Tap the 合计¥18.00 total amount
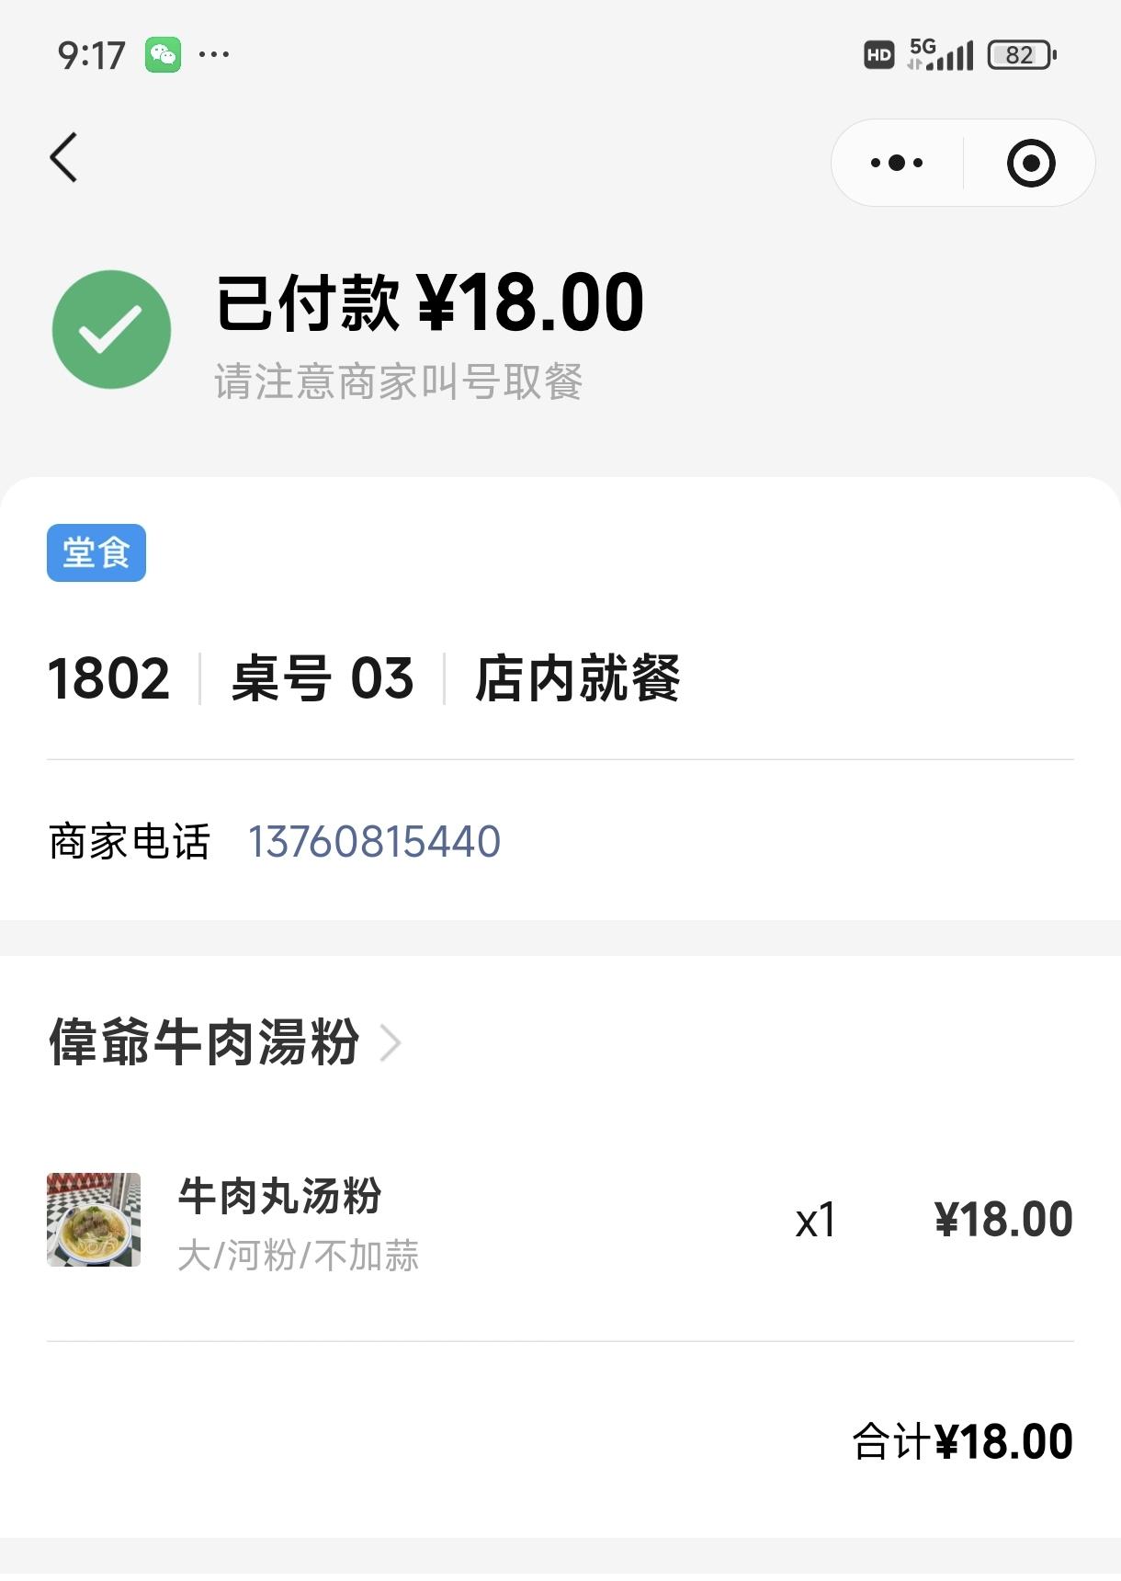The width and height of the screenshot is (1121, 1581). click(962, 1441)
